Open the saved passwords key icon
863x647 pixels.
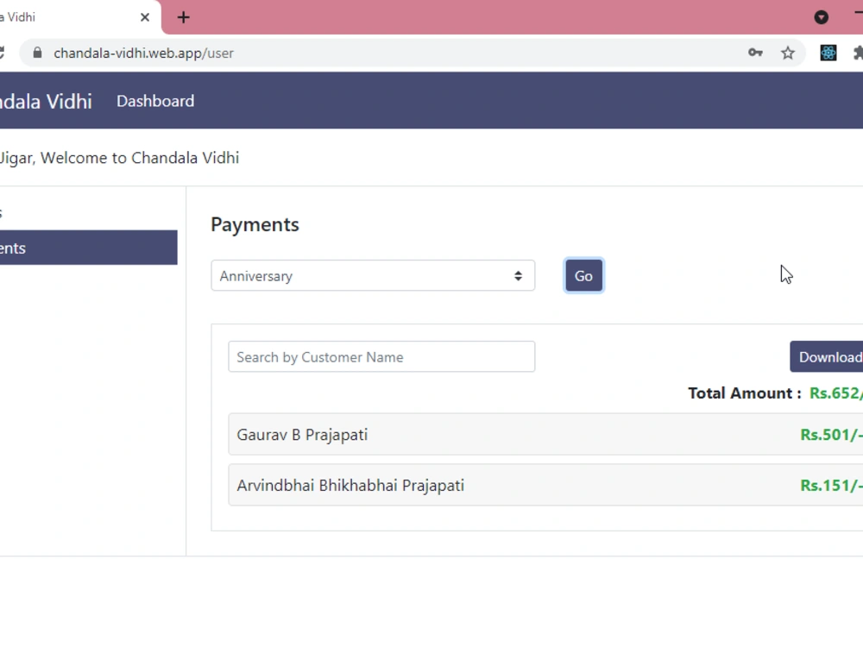click(x=755, y=53)
